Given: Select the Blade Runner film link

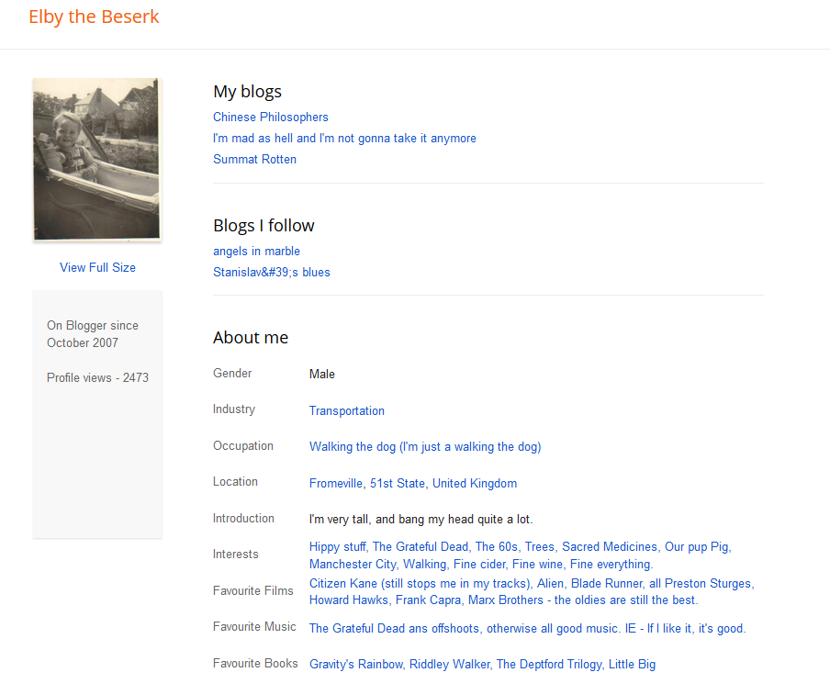Looking at the screenshot, I should tap(607, 583).
